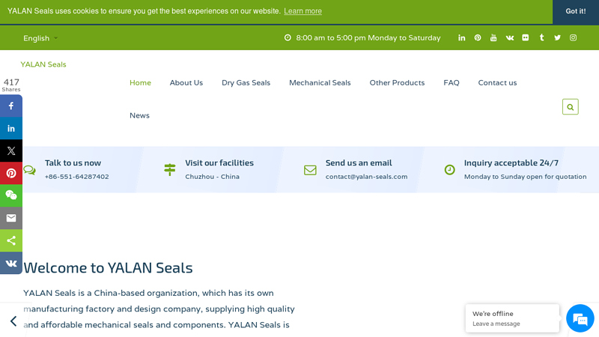Click the chat bubbles Talk to us icon
Viewport: 599px width, 337px height.
29,170
